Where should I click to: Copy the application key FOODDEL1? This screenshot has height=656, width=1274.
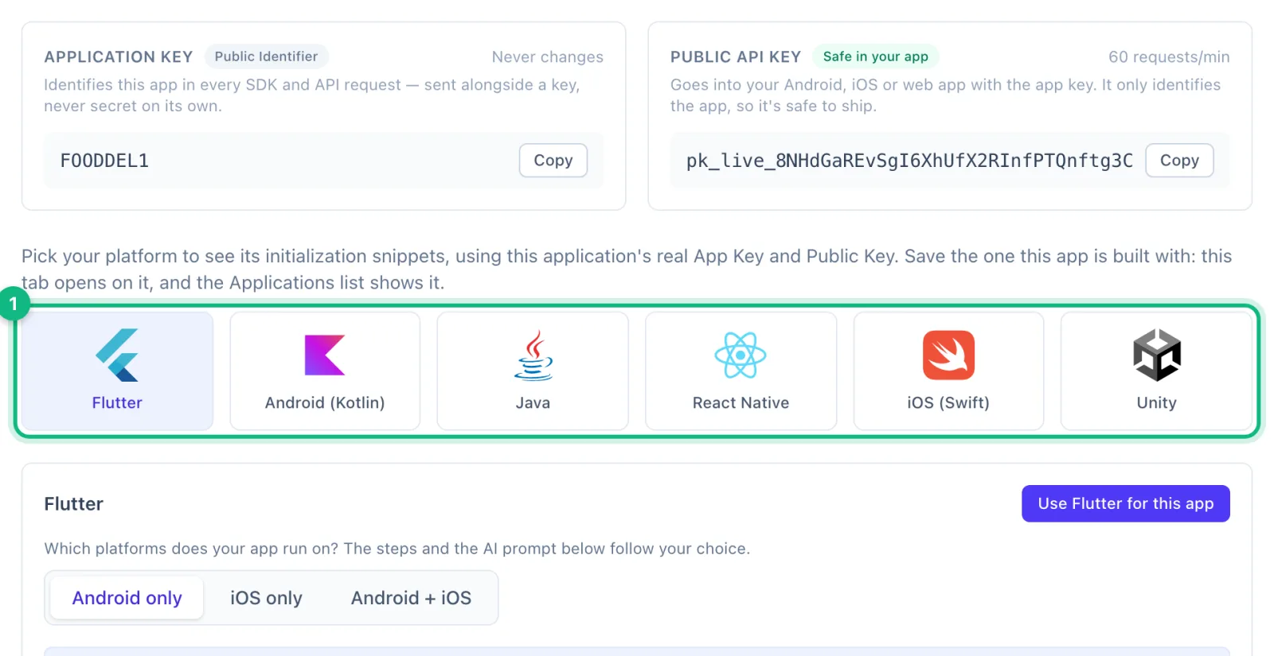coord(553,161)
